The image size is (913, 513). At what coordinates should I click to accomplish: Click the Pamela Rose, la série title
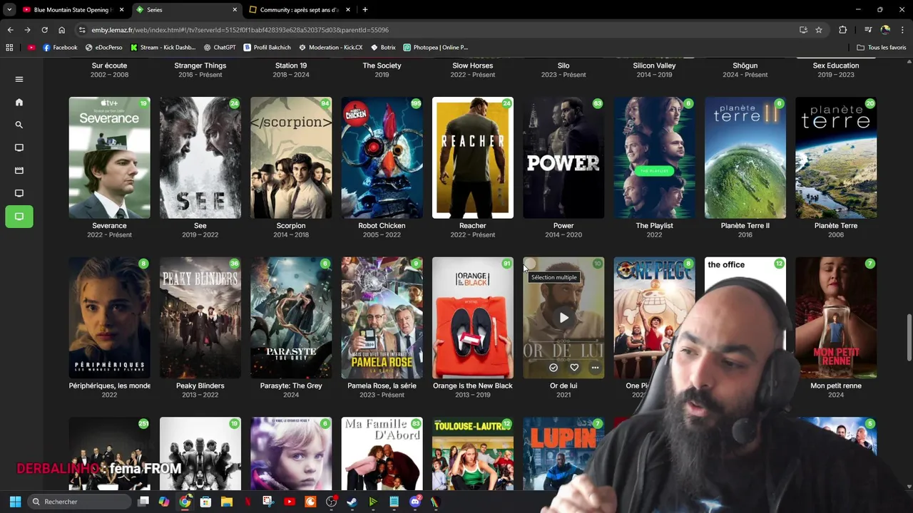(382, 386)
